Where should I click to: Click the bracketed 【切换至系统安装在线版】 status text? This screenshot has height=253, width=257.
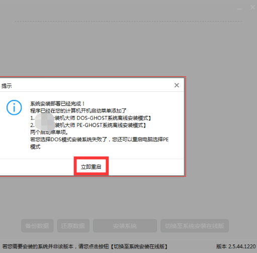139,246
